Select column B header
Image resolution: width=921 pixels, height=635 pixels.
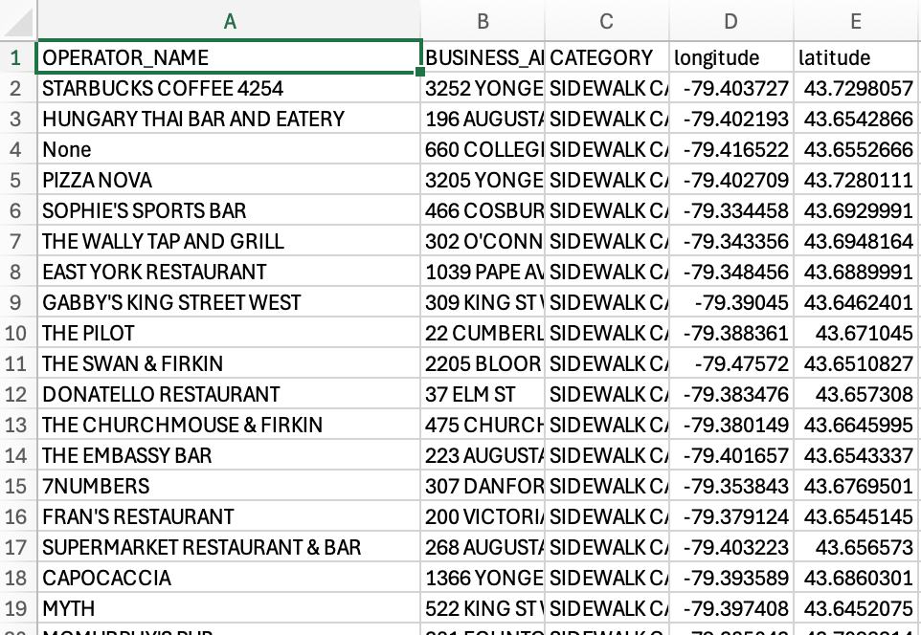[483, 21]
